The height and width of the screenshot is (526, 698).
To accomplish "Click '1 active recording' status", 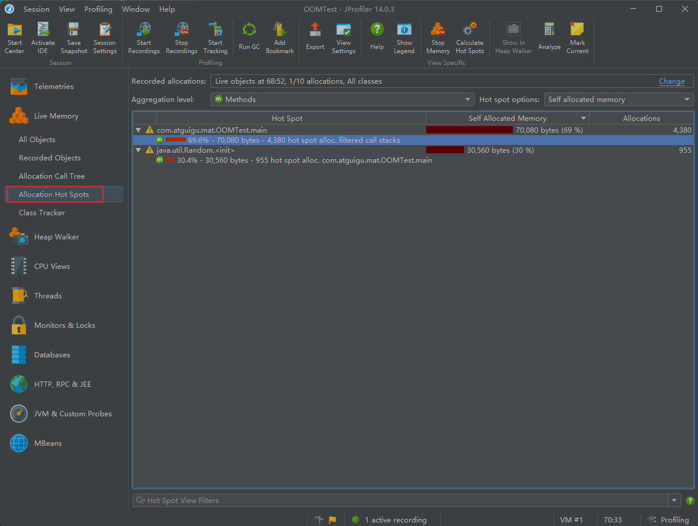I will [396, 520].
